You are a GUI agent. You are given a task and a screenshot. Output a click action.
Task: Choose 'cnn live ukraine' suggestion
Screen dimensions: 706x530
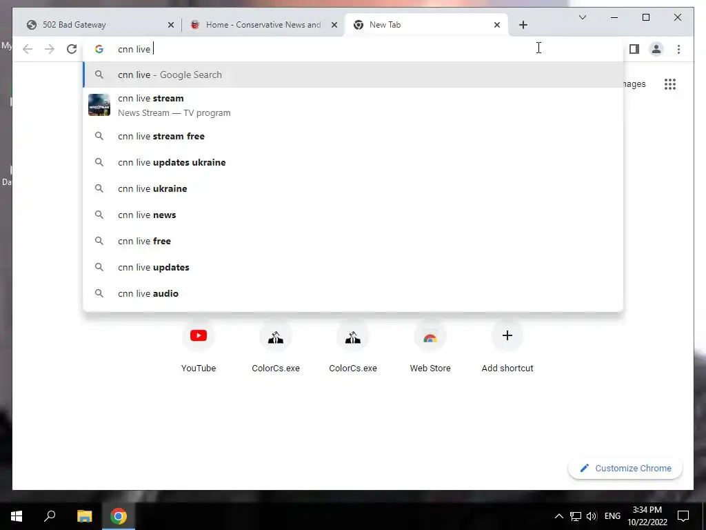354,188
